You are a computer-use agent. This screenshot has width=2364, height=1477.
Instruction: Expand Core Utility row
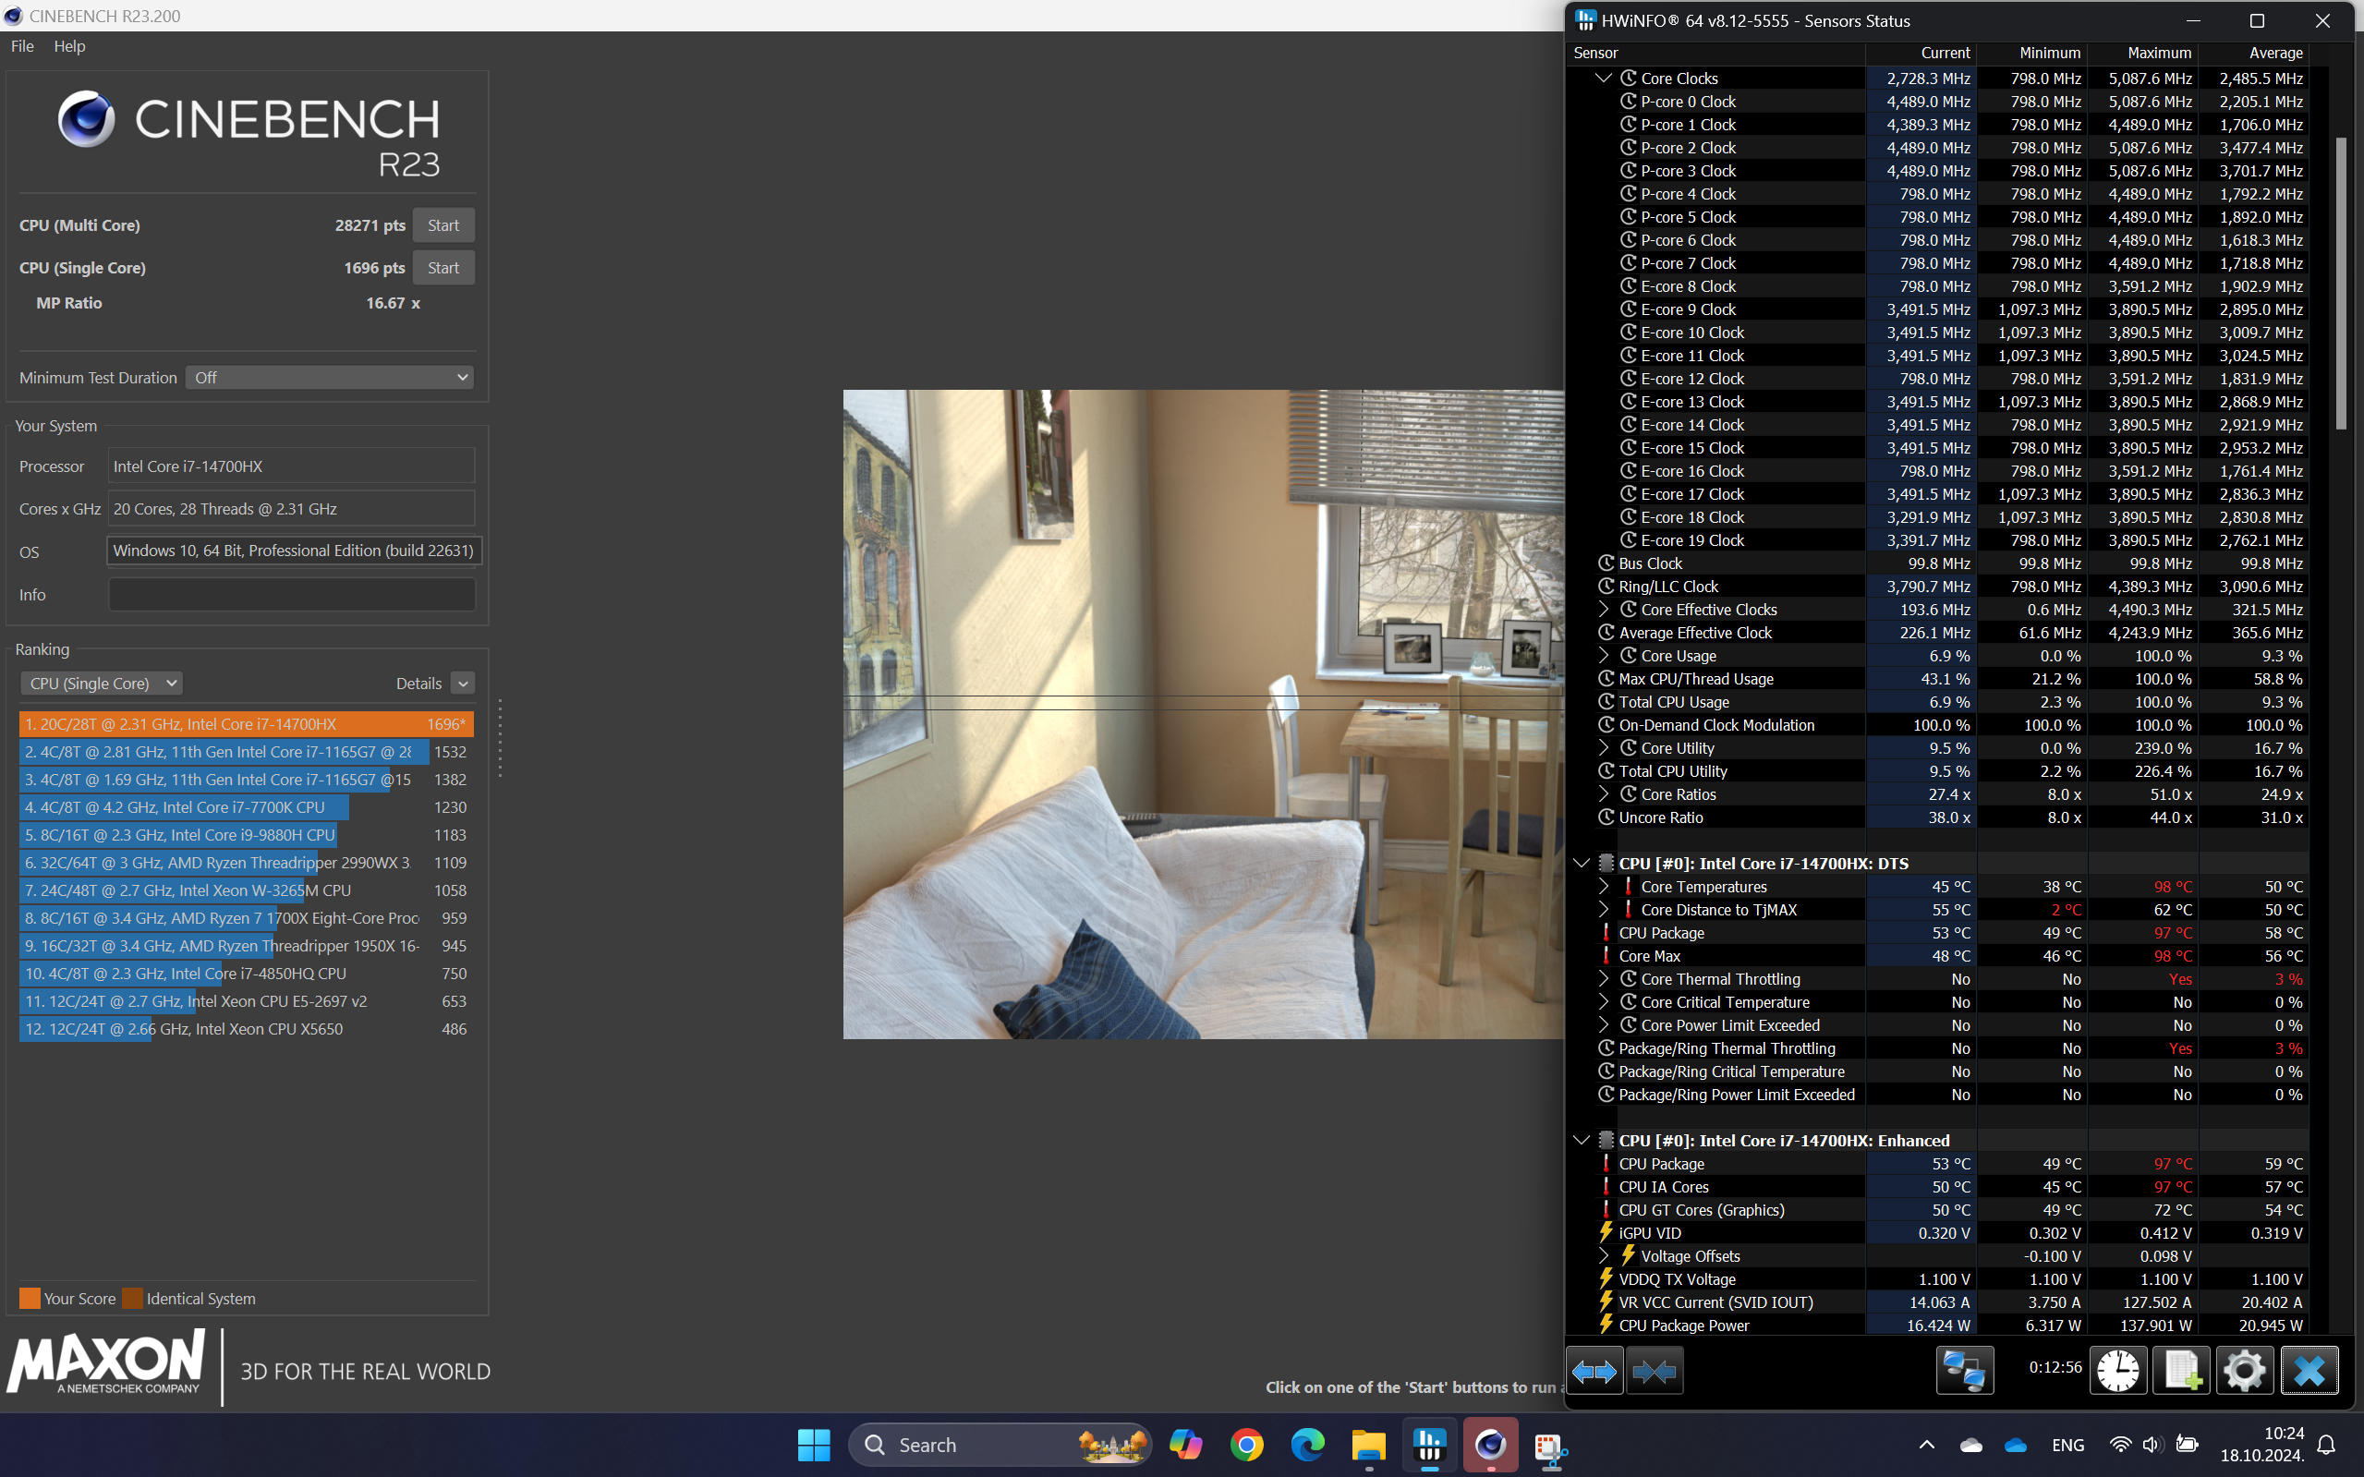tap(1603, 748)
